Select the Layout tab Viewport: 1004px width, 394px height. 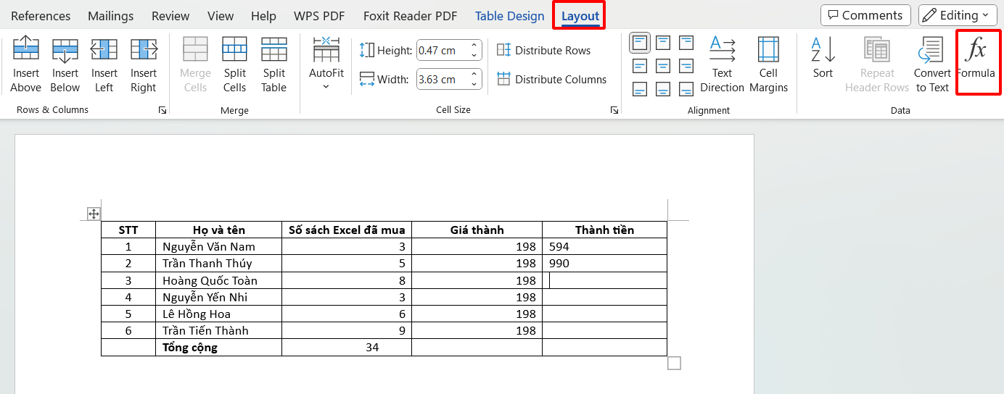[x=580, y=16]
